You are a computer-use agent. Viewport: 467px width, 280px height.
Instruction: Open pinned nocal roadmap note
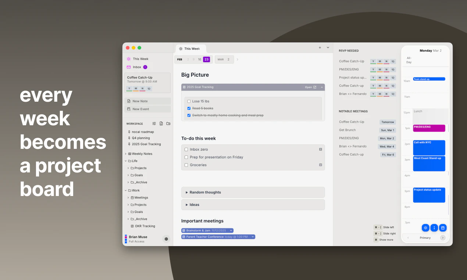143,132
